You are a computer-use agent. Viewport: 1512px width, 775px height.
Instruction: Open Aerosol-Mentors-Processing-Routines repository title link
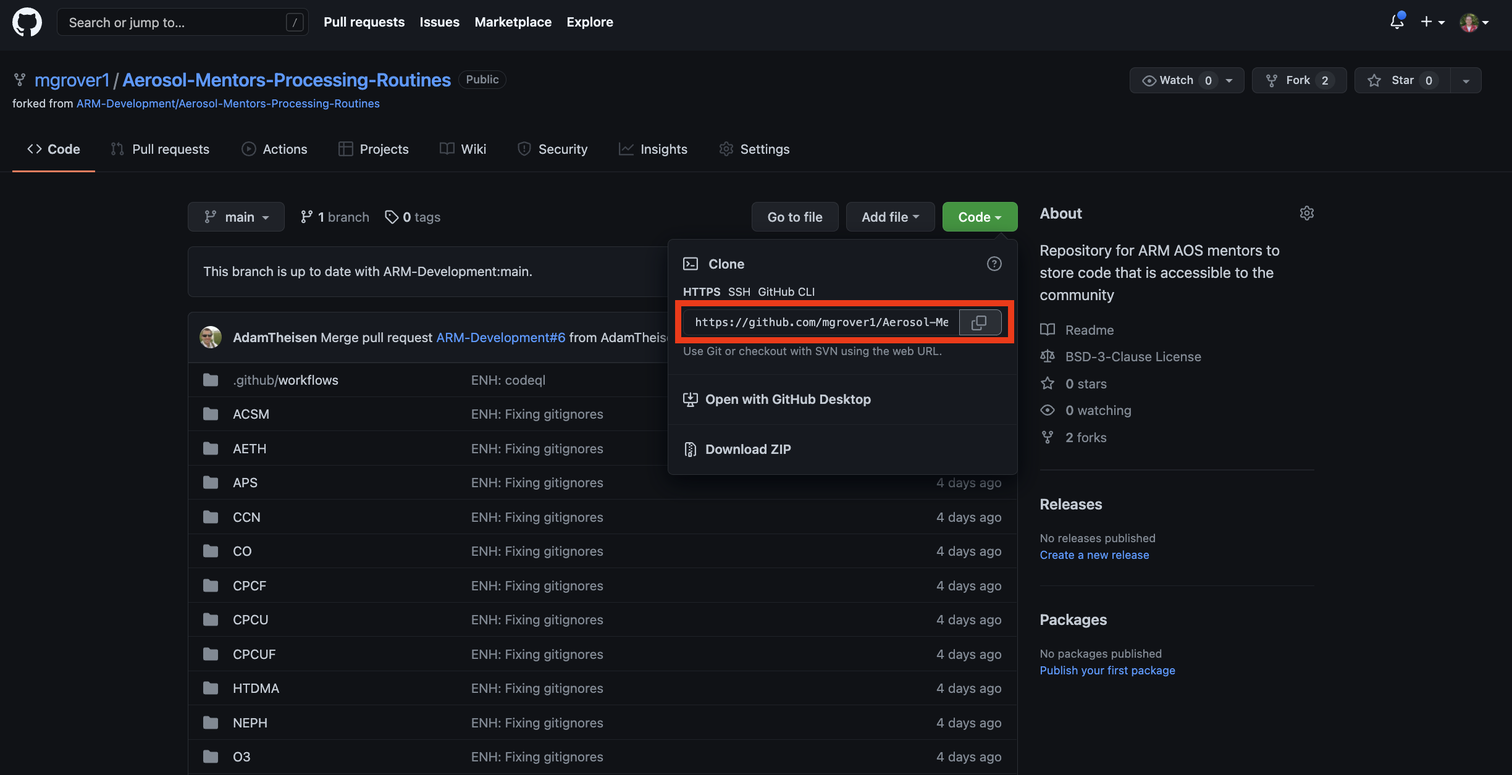287,80
